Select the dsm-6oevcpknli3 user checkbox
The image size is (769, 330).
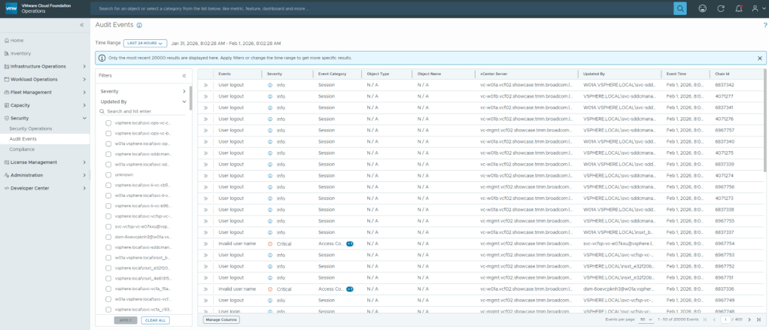tap(109, 237)
